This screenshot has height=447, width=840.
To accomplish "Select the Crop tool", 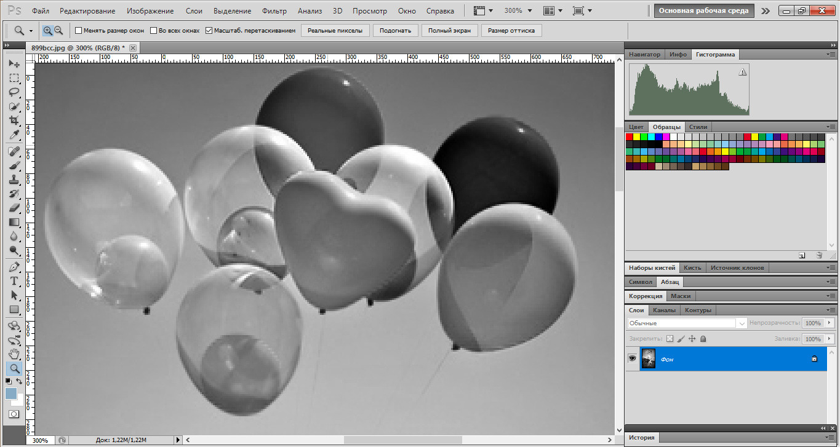I will [14, 121].
